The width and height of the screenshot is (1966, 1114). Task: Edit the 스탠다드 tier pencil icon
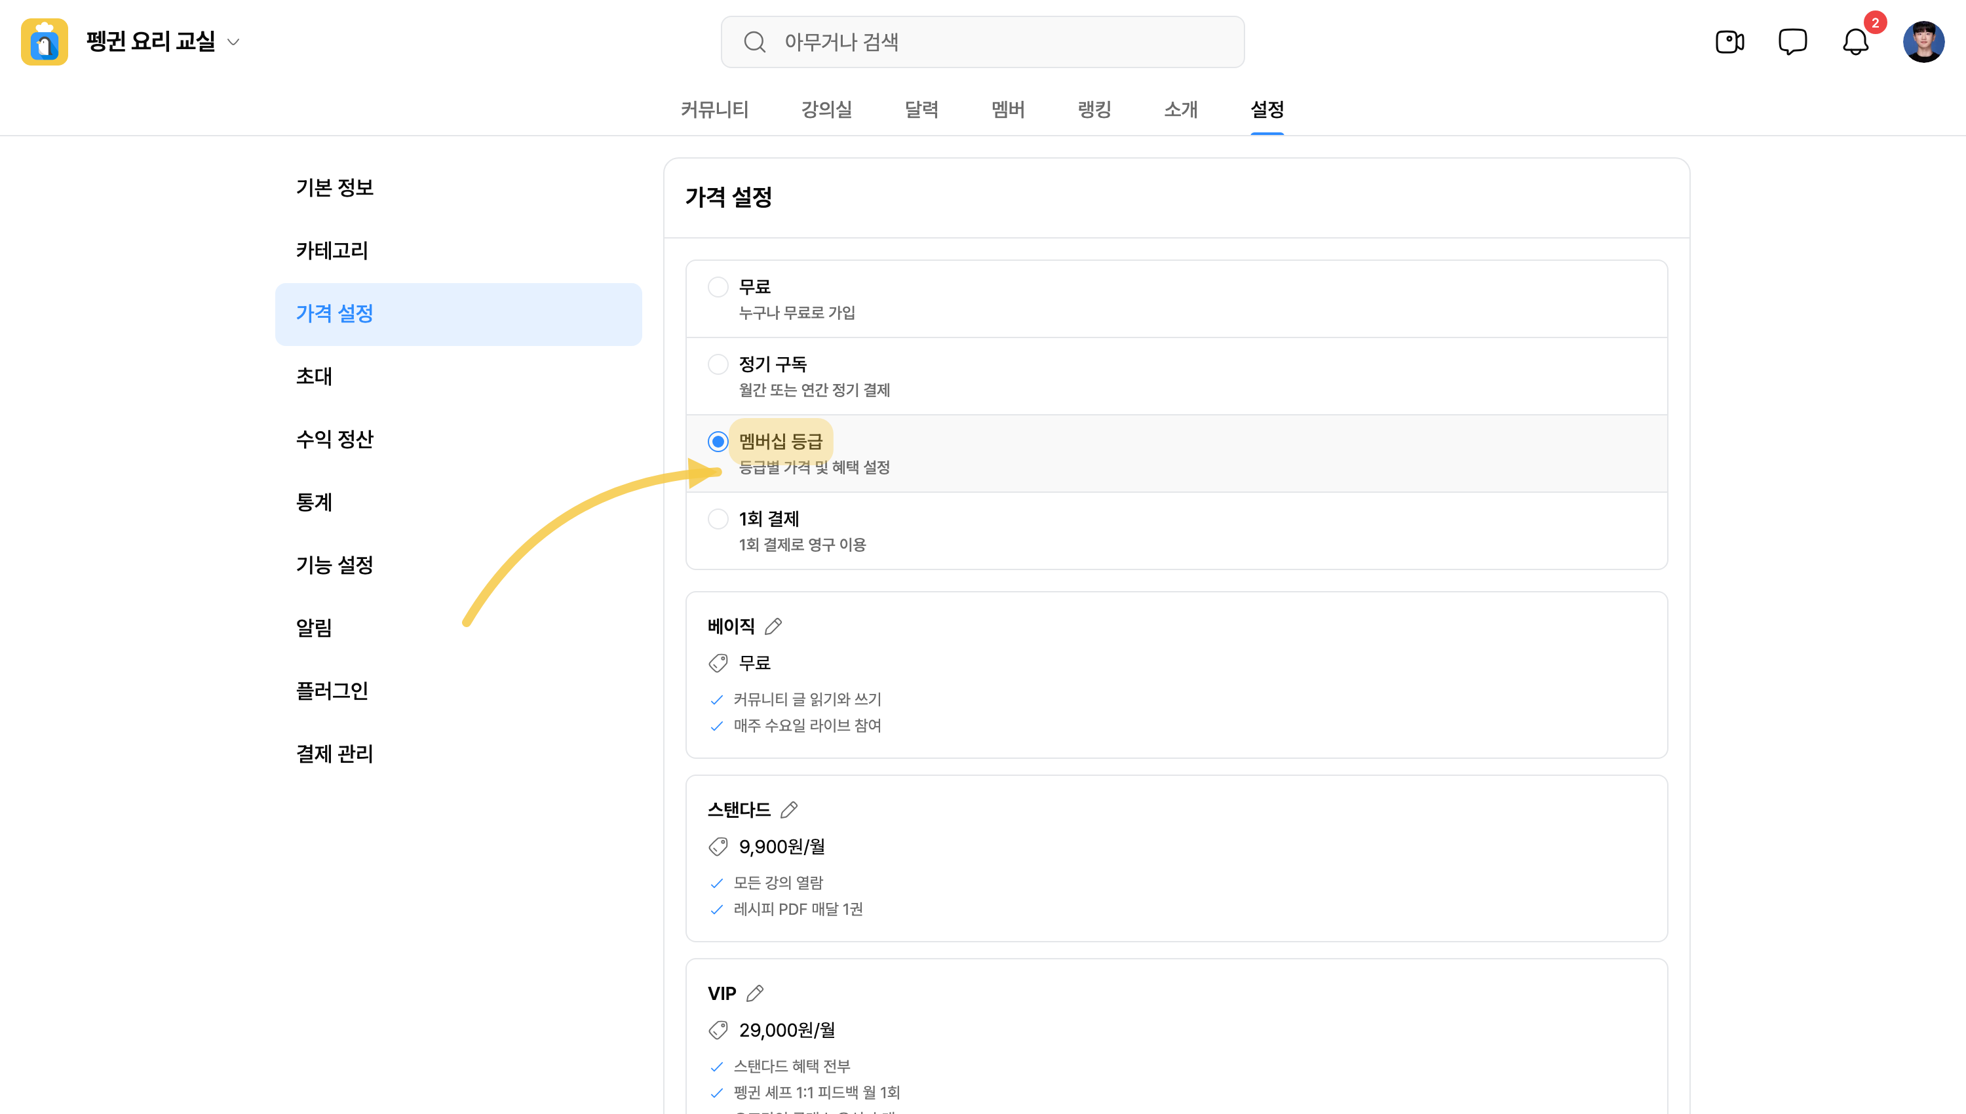(x=789, y=809)
